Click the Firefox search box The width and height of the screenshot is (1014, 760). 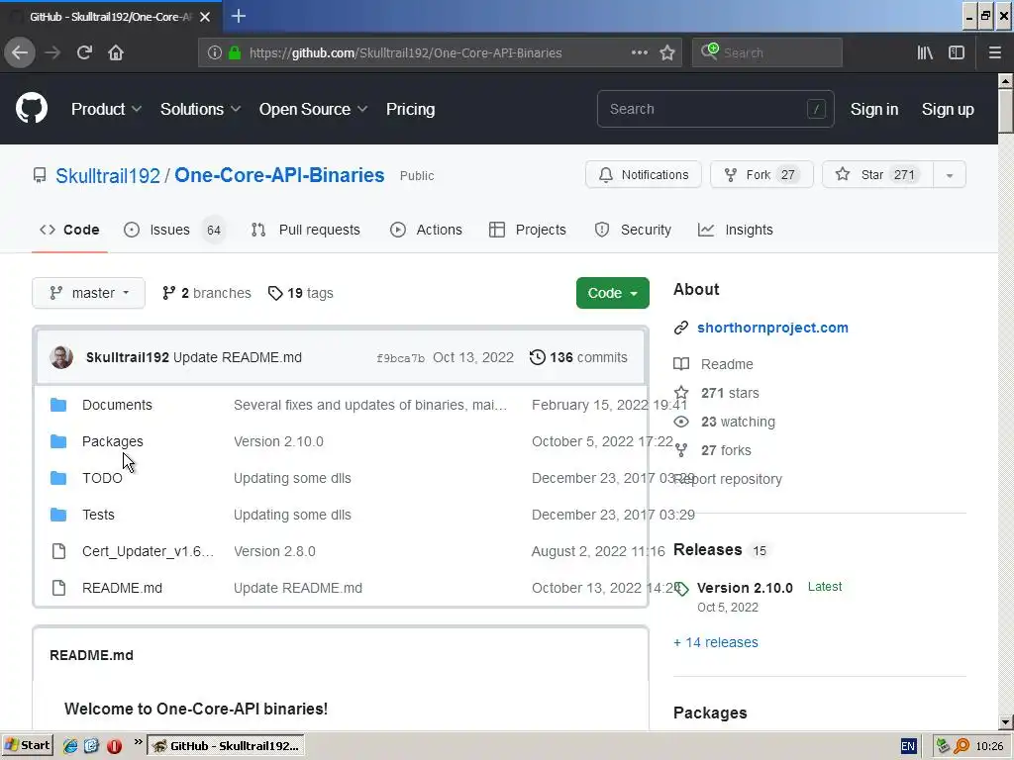pyautogui.click(x=767, y=52)
